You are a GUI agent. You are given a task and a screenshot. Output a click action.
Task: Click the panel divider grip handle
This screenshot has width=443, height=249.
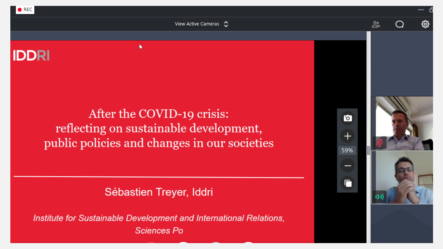[368, 150]
